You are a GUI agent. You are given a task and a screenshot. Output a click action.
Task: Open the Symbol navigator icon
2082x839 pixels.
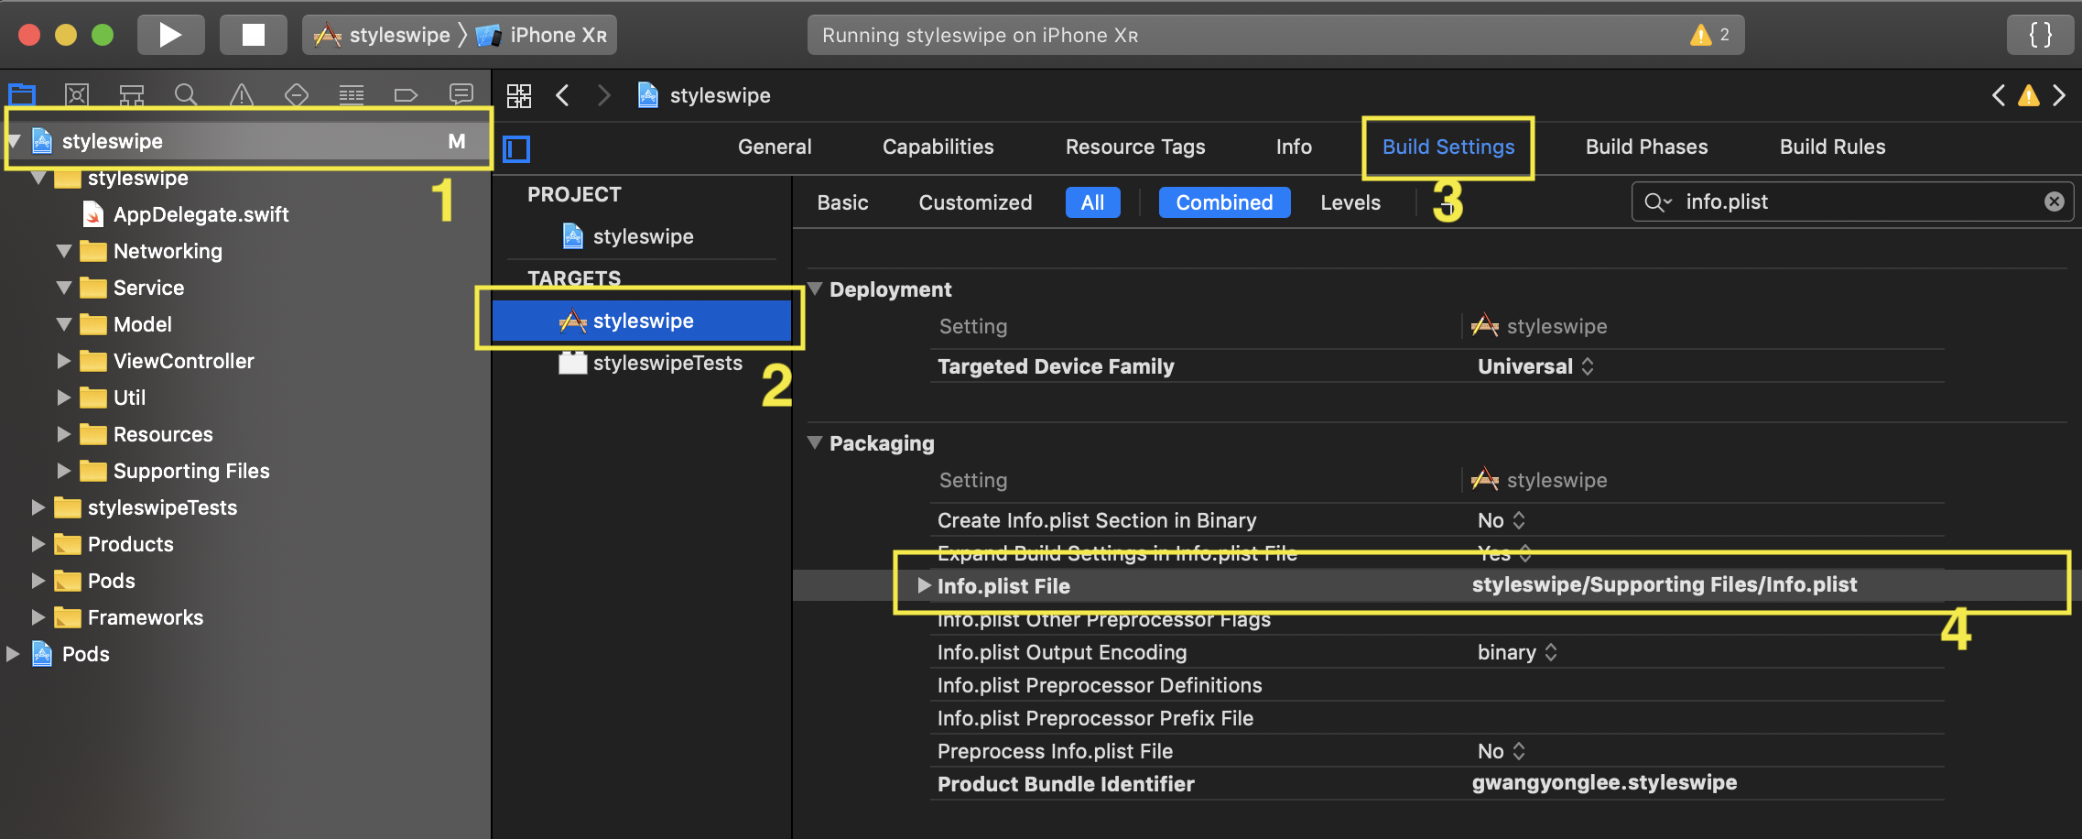click(x=132, y=94)
